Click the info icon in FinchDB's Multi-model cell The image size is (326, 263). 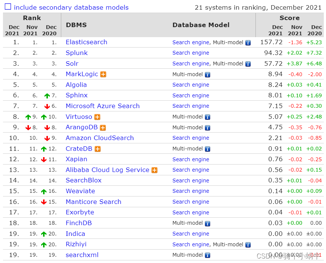click(x=208, y=224)
